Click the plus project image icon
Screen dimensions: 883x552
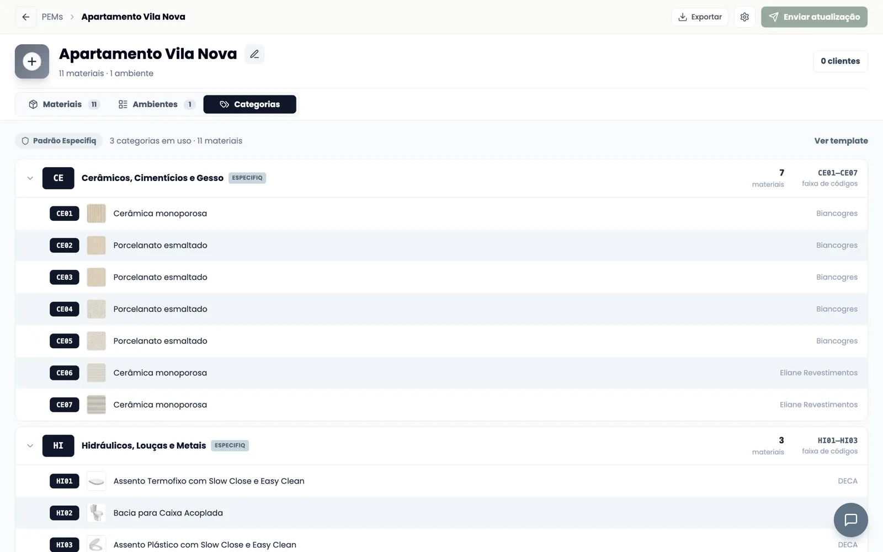32,61
